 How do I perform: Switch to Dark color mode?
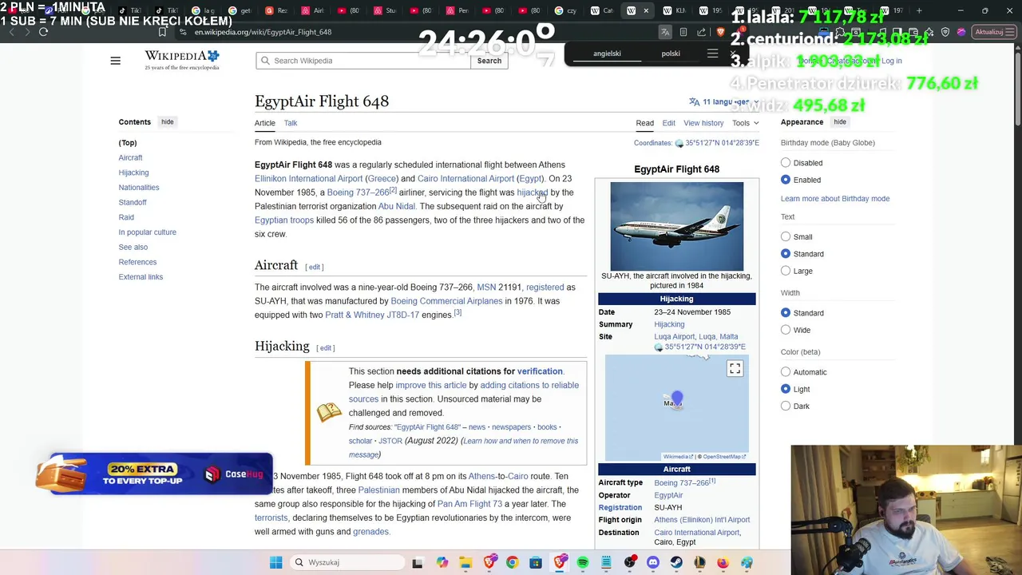click(x=786, y=406)
